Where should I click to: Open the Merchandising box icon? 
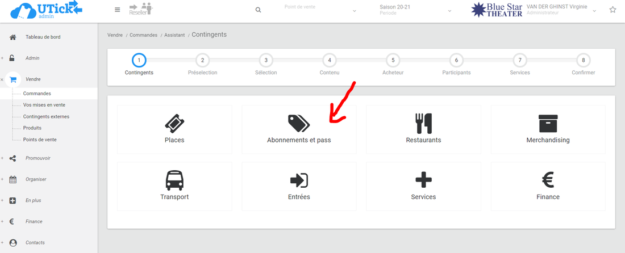[x=548, y=123]
